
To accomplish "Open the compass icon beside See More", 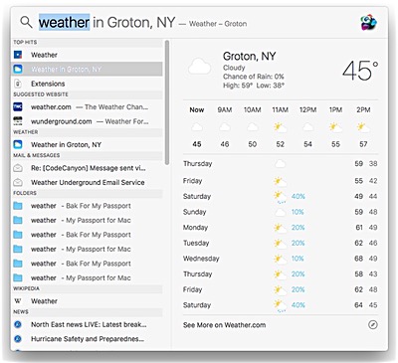I will coord(373,325).
